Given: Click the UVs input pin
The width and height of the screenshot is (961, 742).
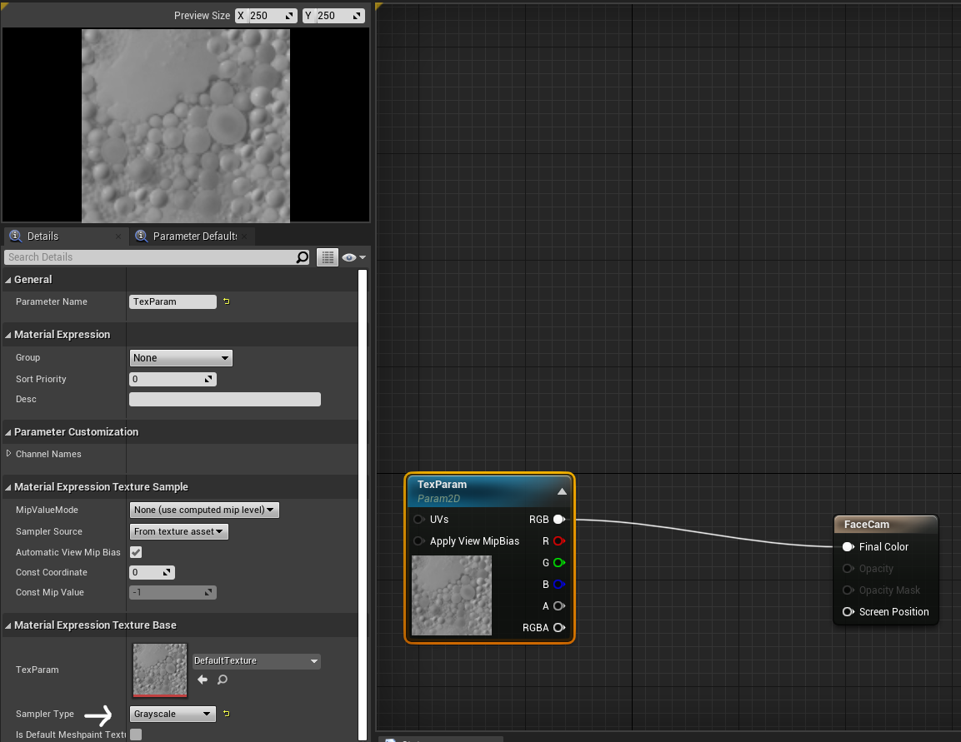Looking at the screenshot, I should click(x=418, y=520).
